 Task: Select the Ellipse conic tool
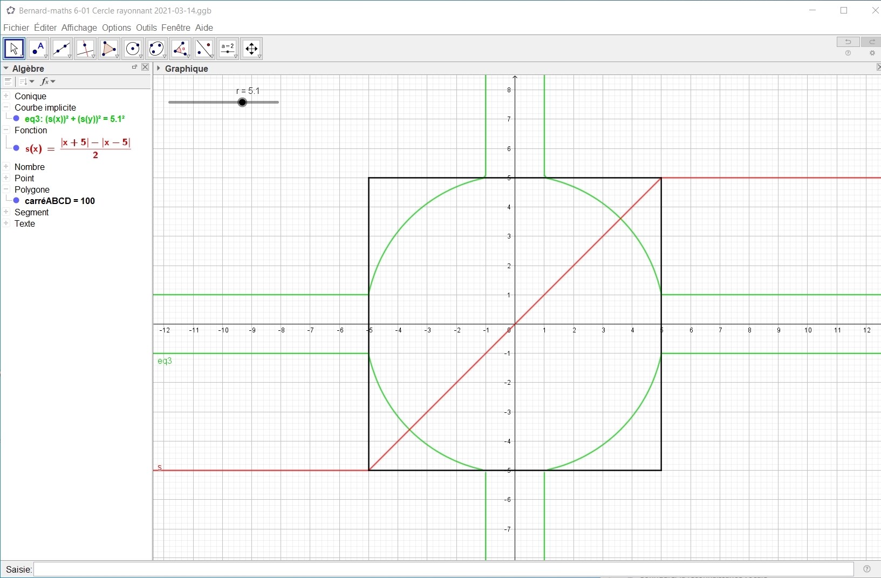point(157,49)
